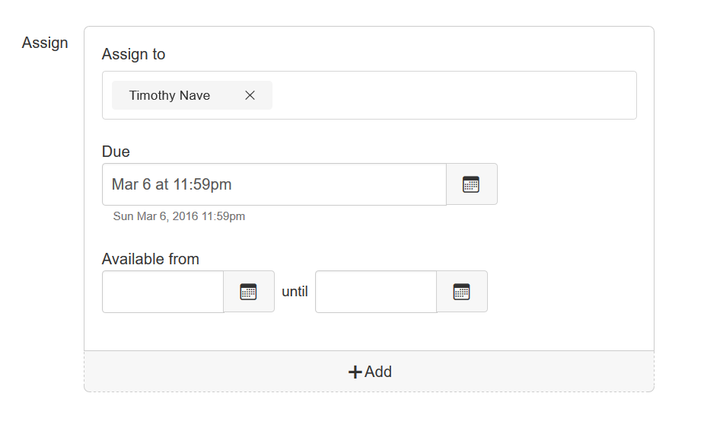Click the Assign to label
The width and height of the screenshot is (704, 425).
pos(133,54)
